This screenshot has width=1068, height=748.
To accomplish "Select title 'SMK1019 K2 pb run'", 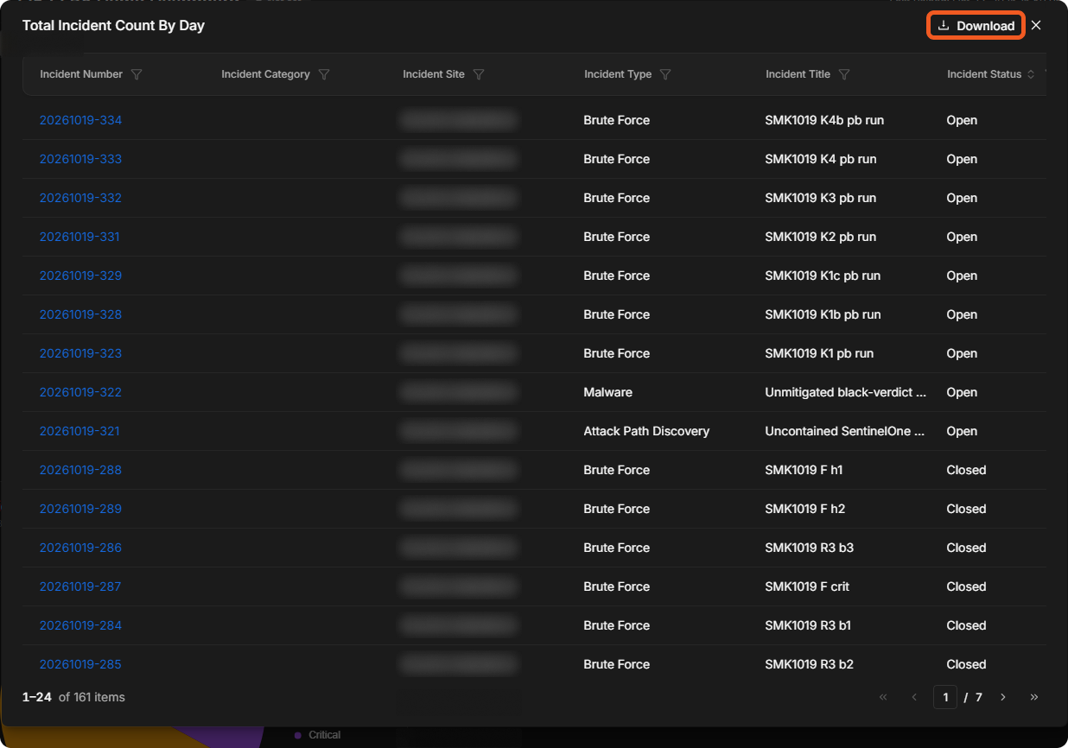I will pyautogui.click(x=821, y=237).
